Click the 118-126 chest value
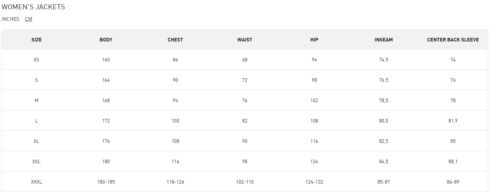 coord(175,182)
